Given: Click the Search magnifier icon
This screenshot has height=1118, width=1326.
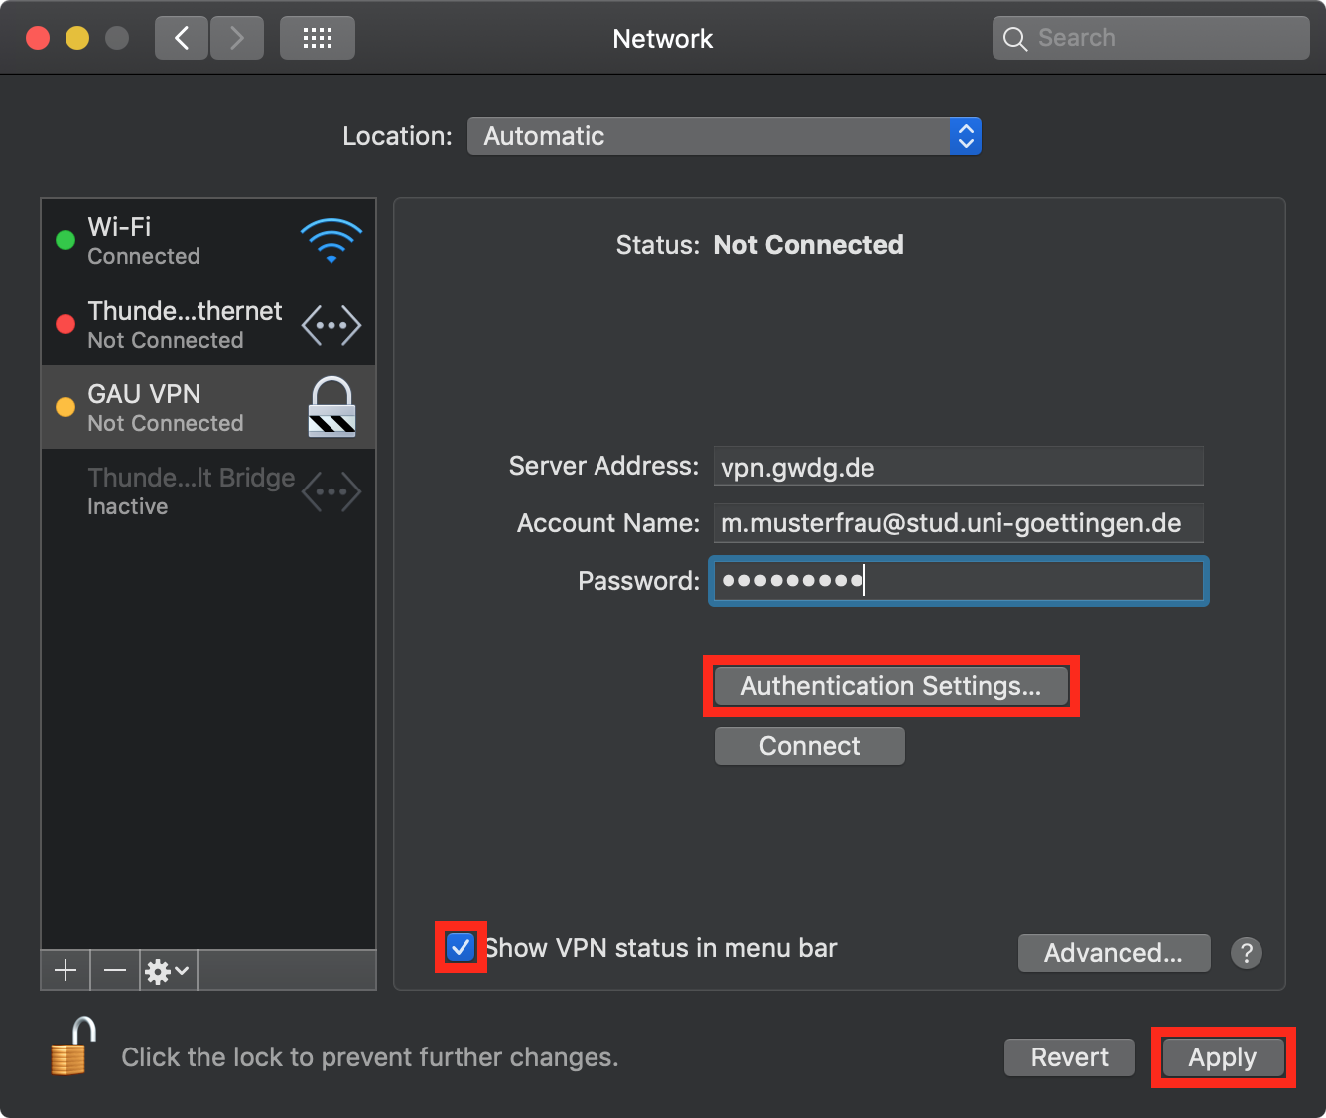Looking at the screenshot, I should (1015, 39).
